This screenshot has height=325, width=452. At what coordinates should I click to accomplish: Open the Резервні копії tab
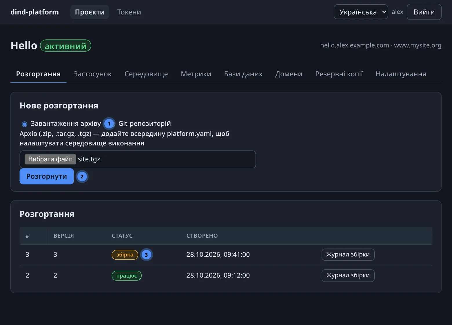(339, 74)
